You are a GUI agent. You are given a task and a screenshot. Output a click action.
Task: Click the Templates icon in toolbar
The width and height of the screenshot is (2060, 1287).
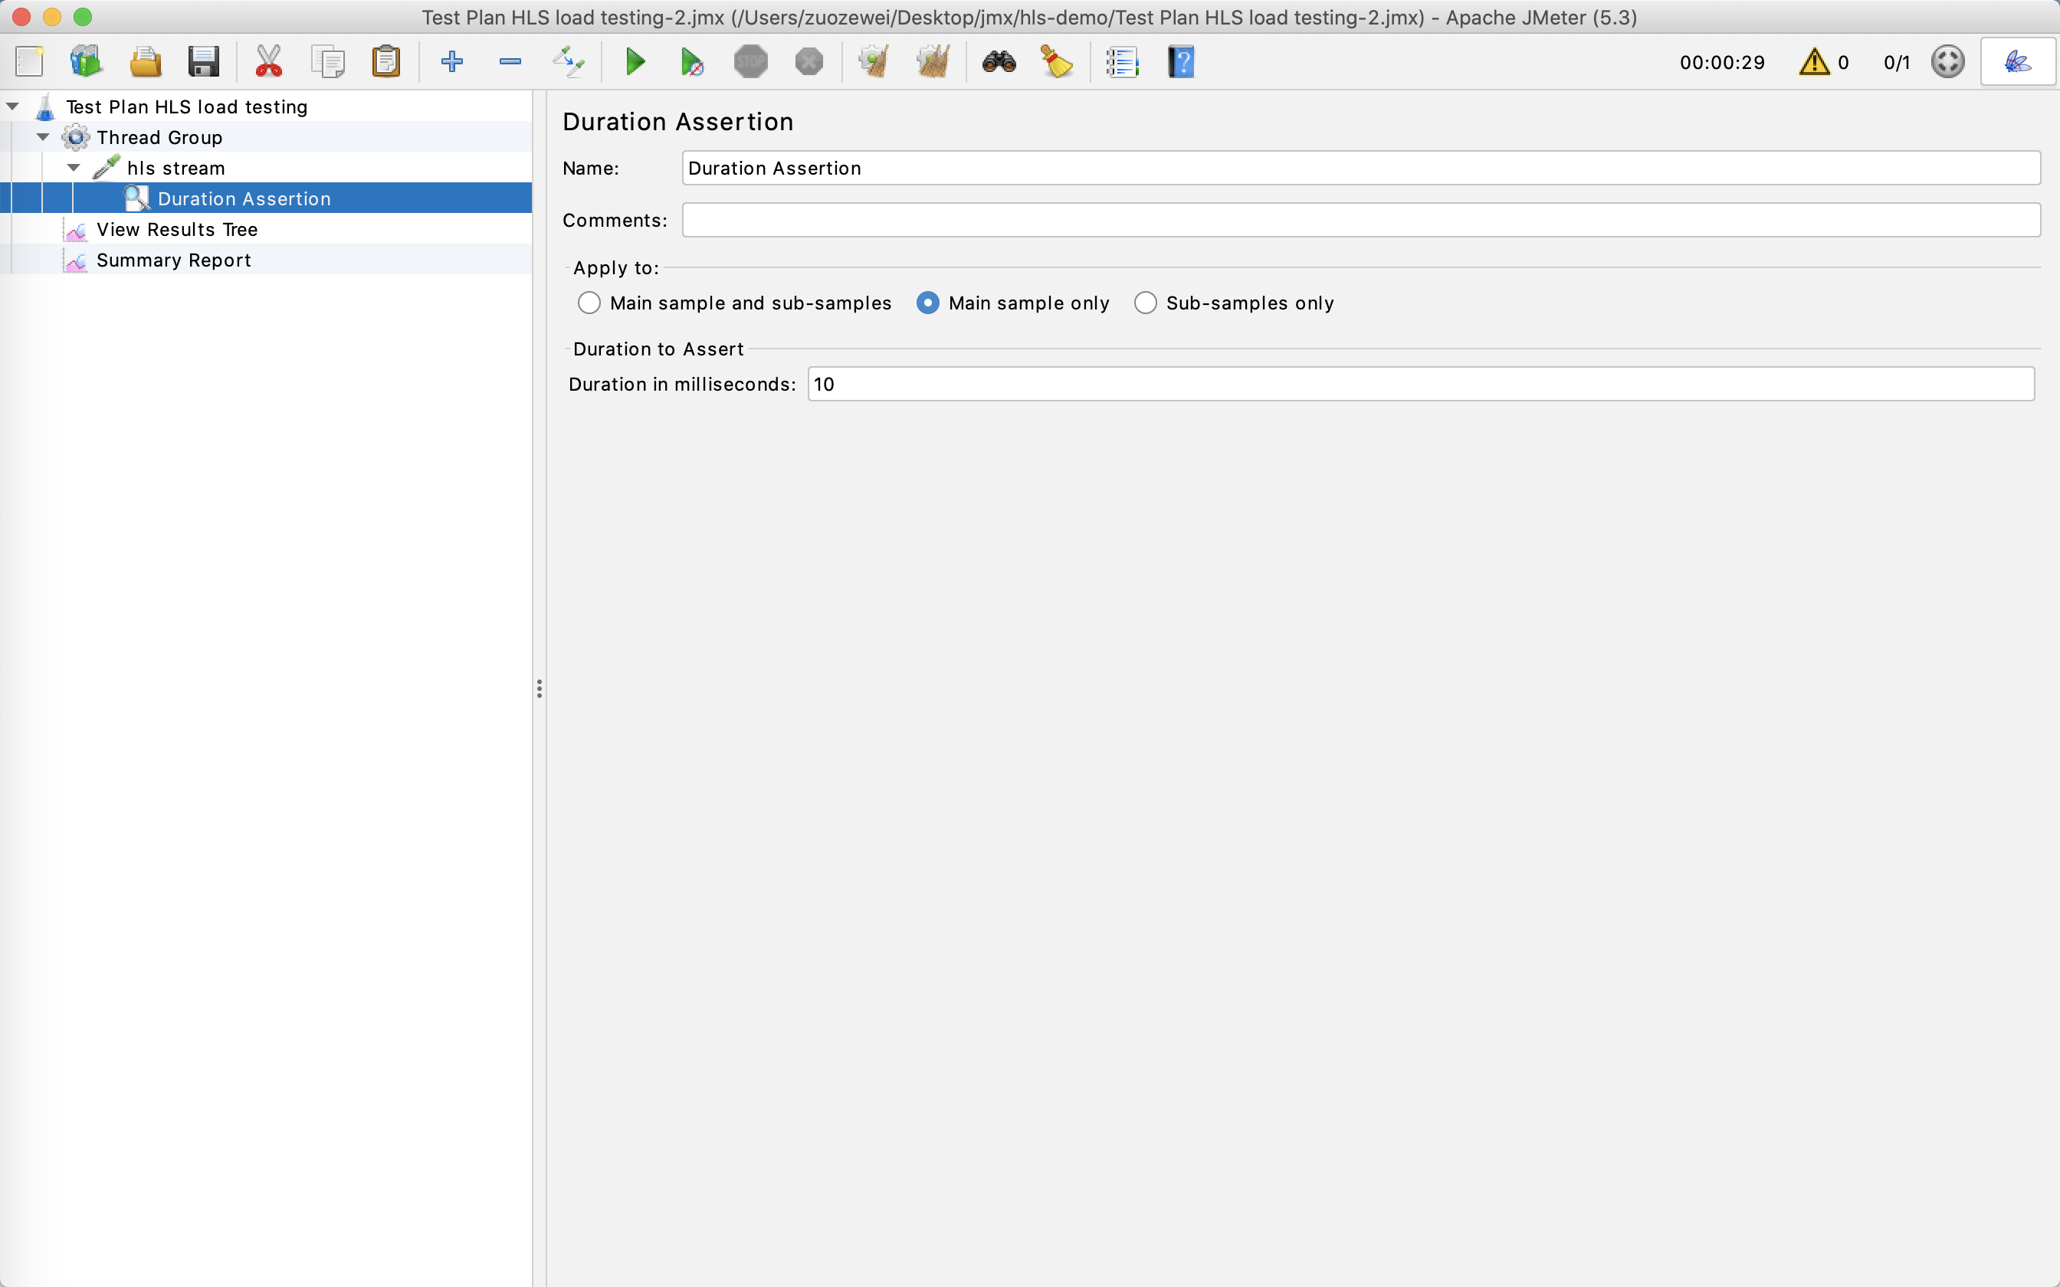(86, 62)
